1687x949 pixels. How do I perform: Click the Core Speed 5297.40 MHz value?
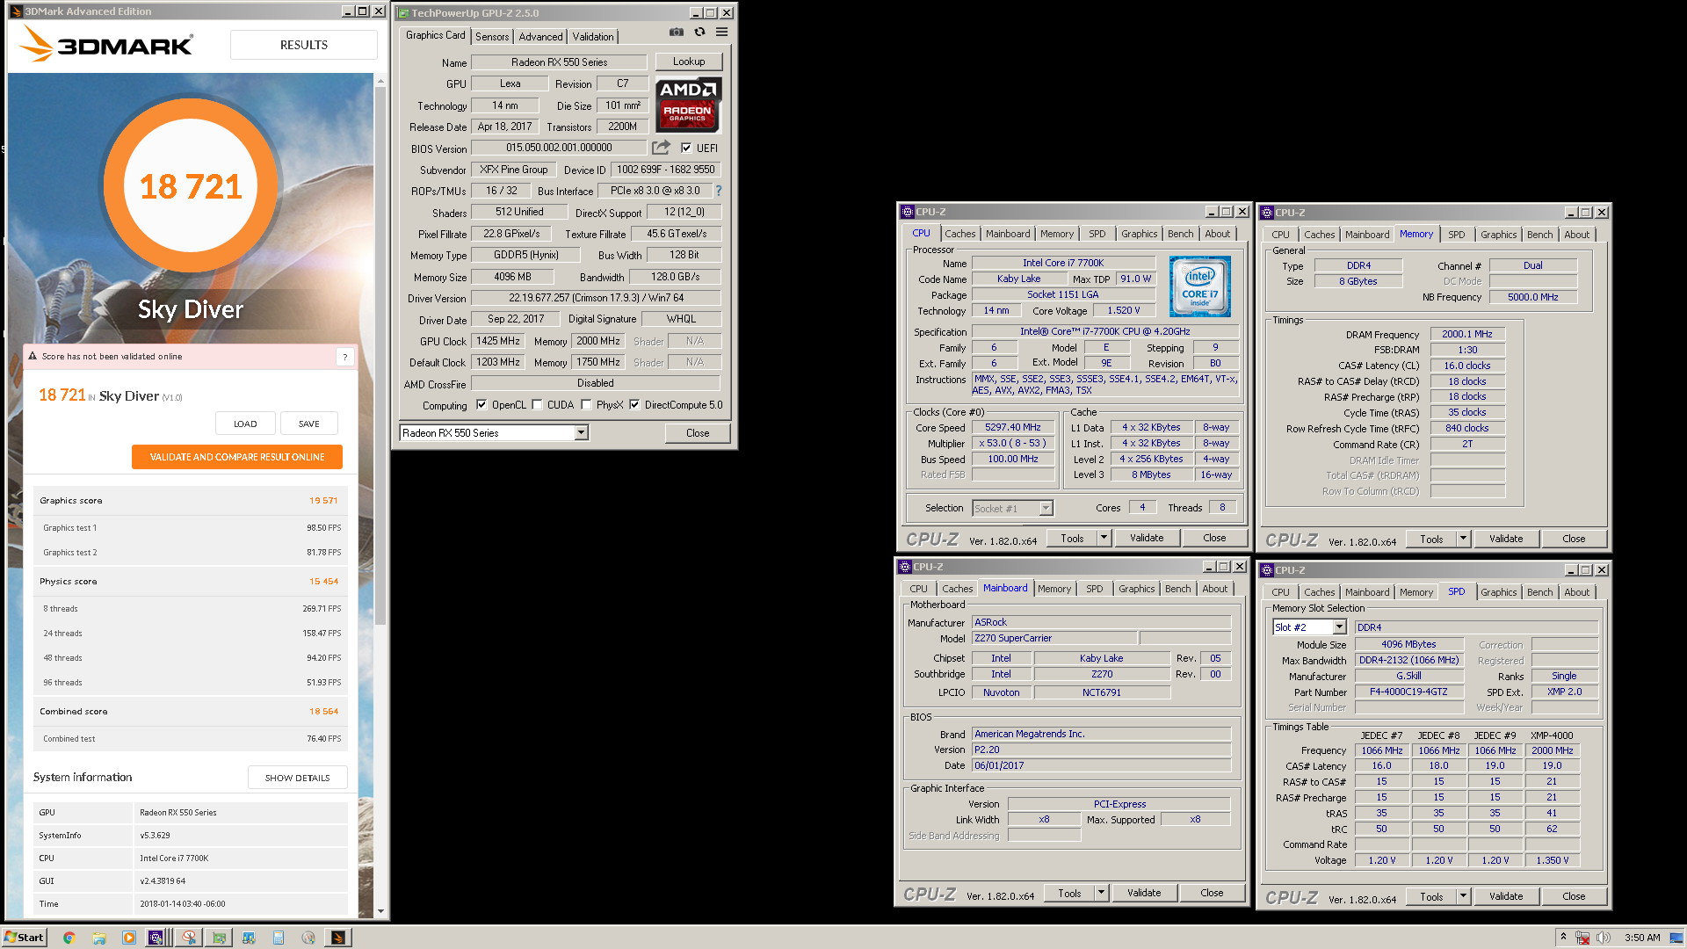click(1012, 427)
